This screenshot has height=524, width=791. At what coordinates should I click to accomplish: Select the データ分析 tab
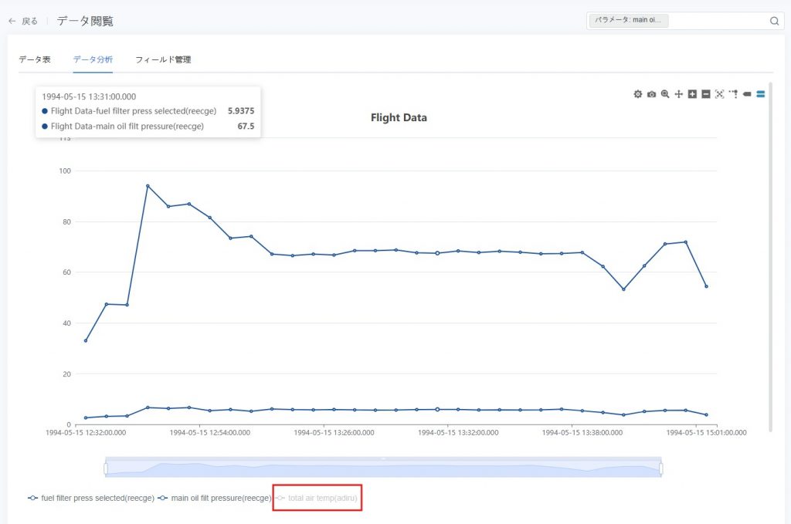pyautogui.click(x=93, y=59)
